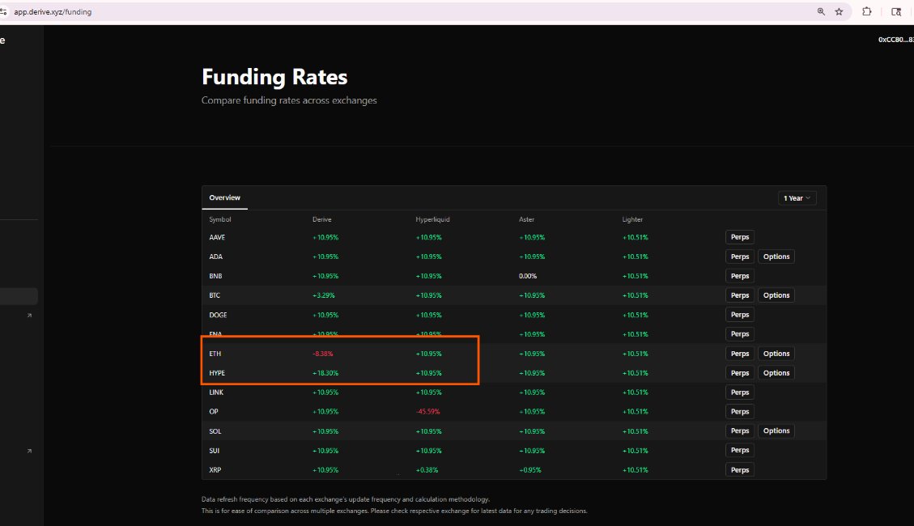
Task: Click HYPE Derive rate +18.30%
Action: (x=325, y=373)
